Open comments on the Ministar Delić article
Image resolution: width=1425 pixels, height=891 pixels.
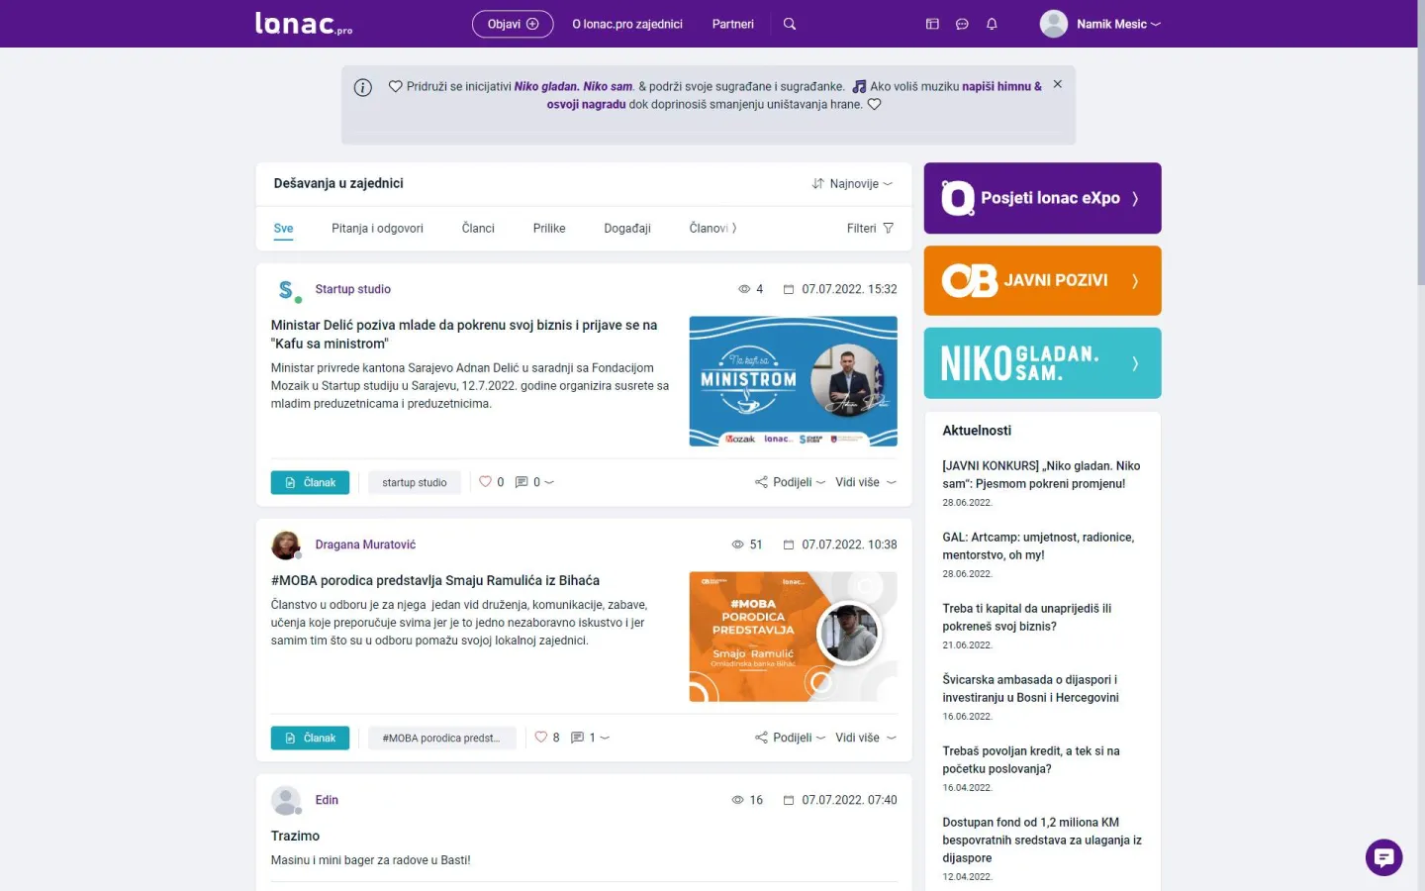click(522, 482)
